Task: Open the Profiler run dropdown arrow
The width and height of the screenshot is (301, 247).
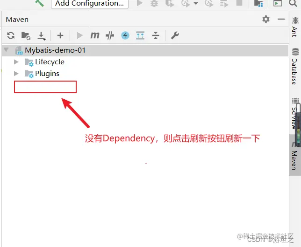Action: 196,3
